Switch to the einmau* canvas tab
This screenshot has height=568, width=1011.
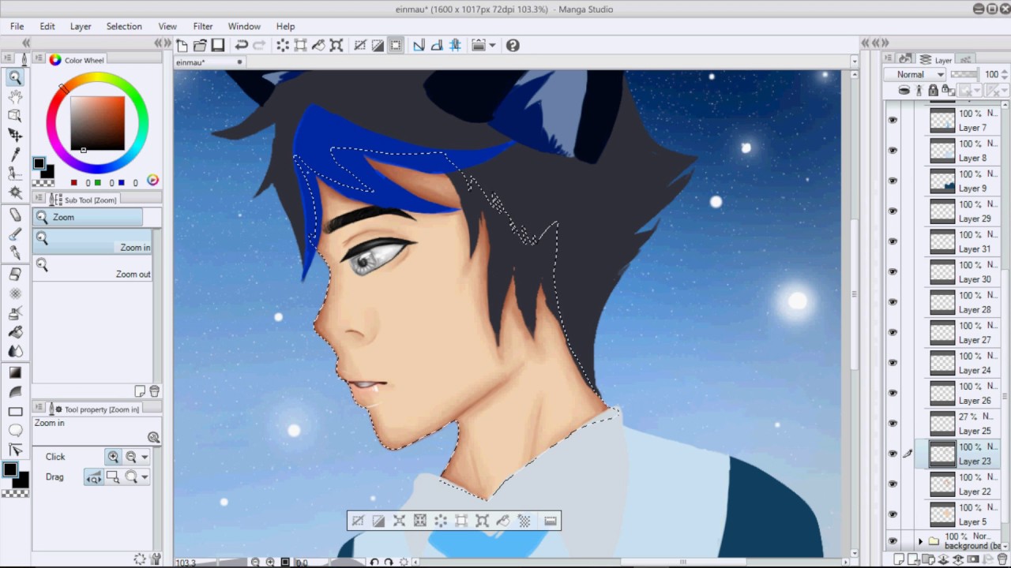pos(209,62)
